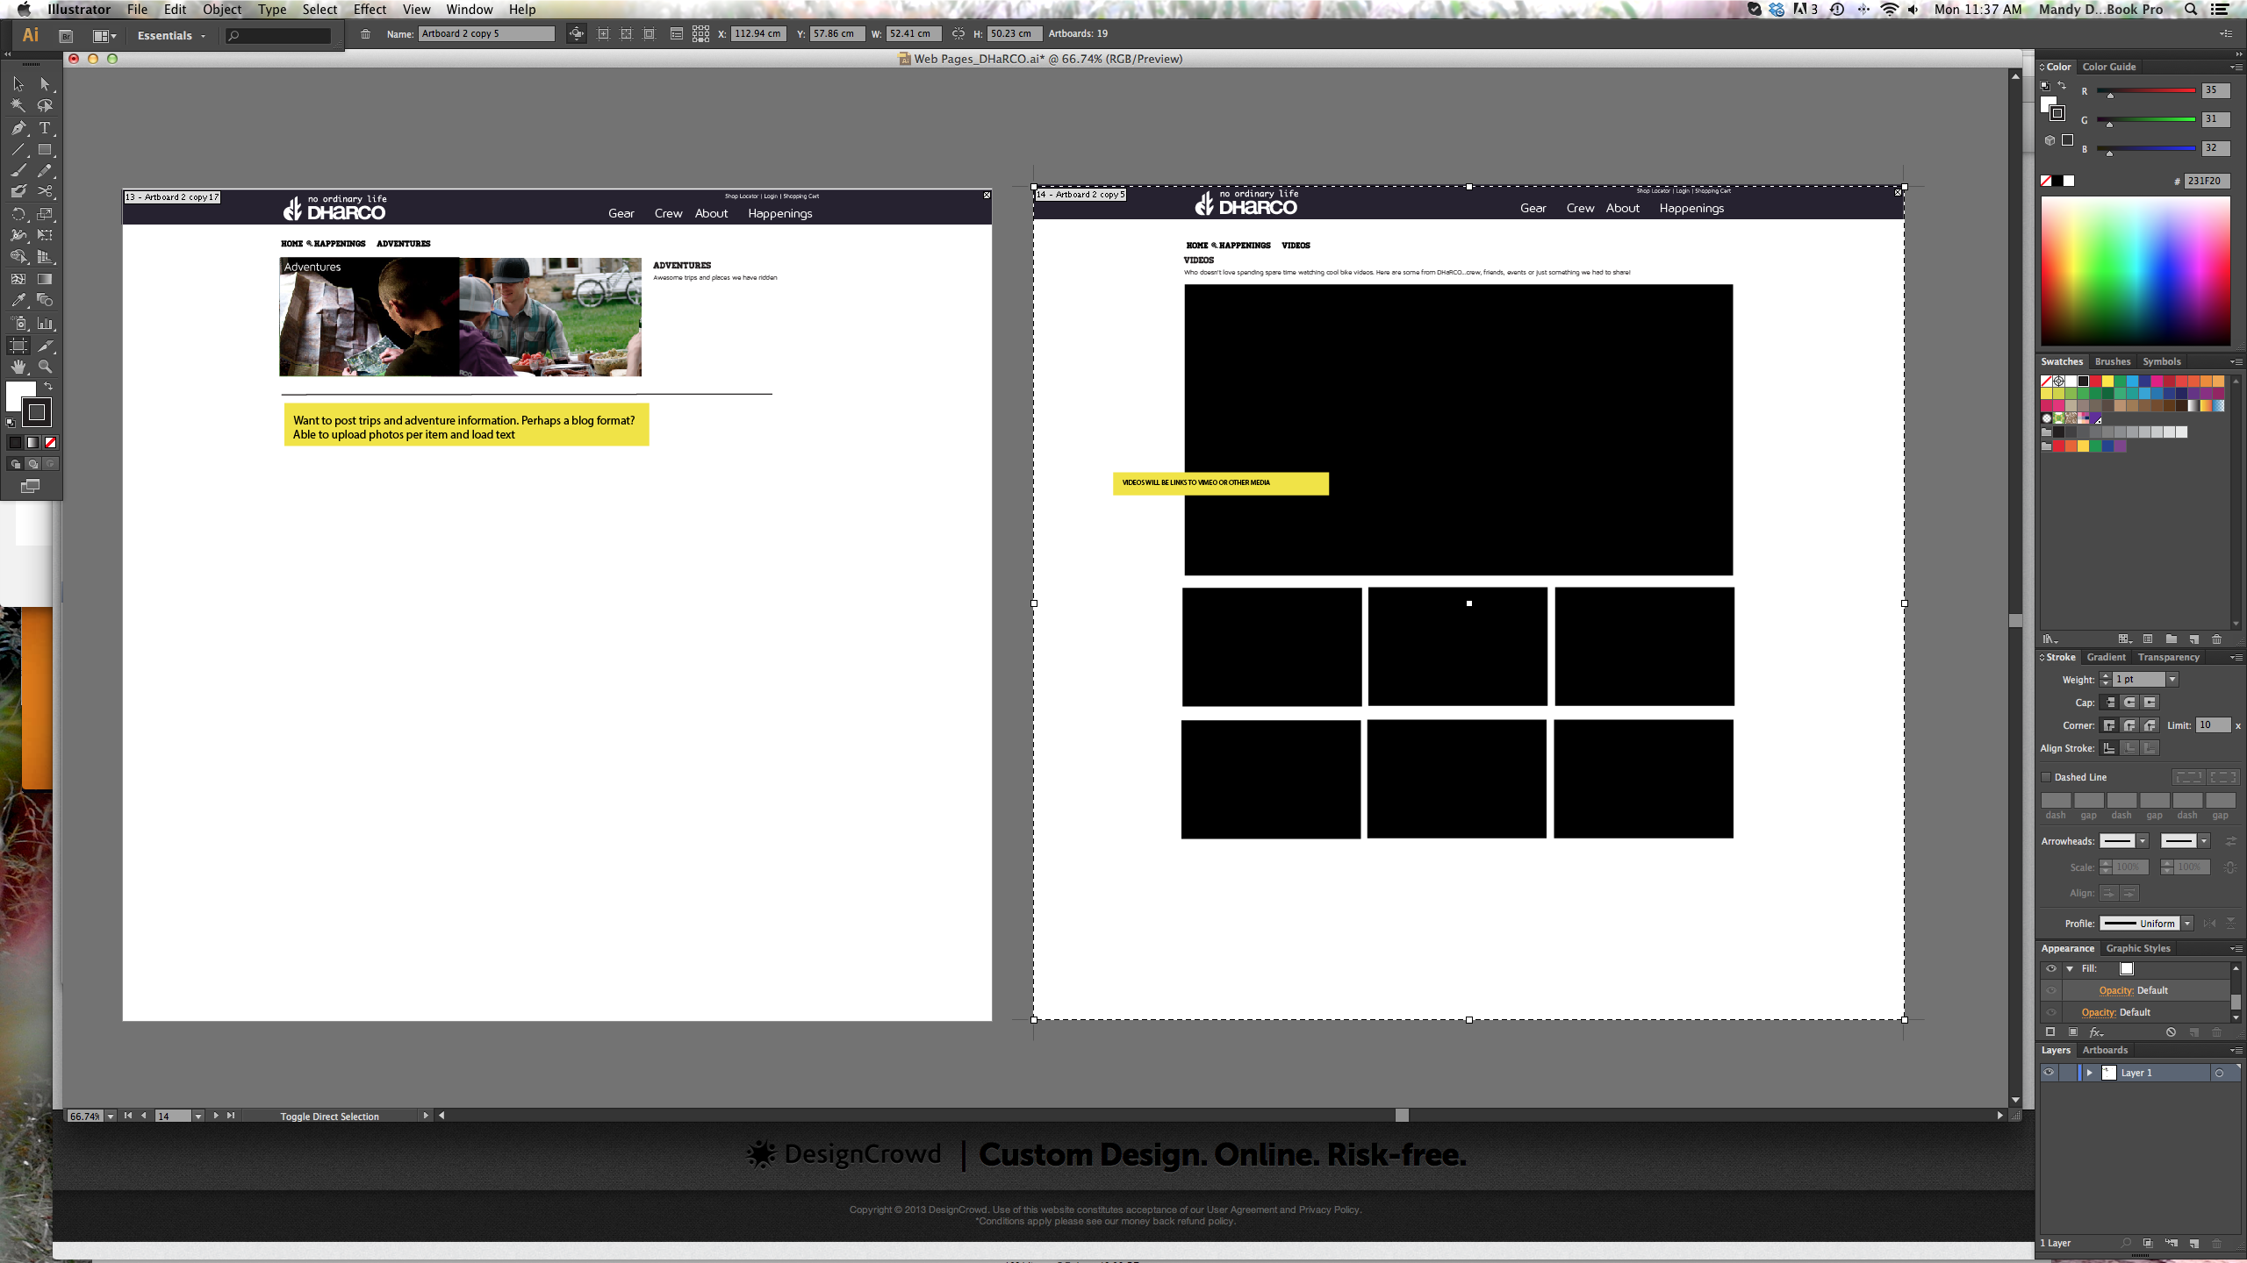Toggle Fill visibility in Appearance panel

(2051, 969)
